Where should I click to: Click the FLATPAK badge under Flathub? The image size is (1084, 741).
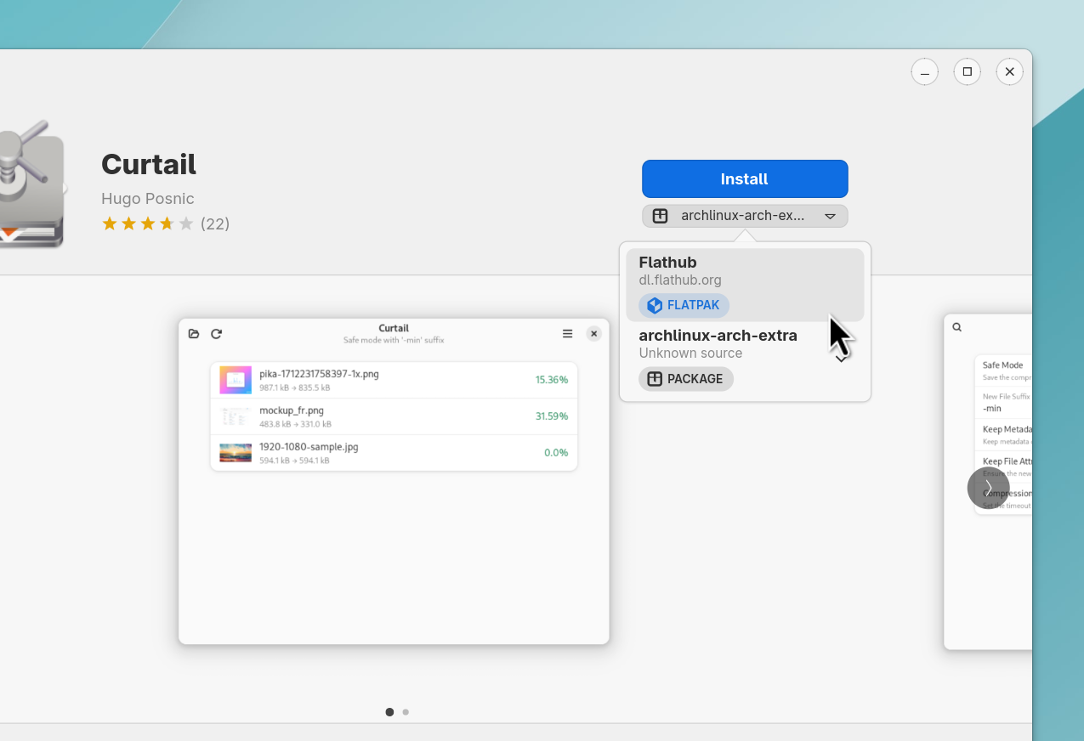684,305
